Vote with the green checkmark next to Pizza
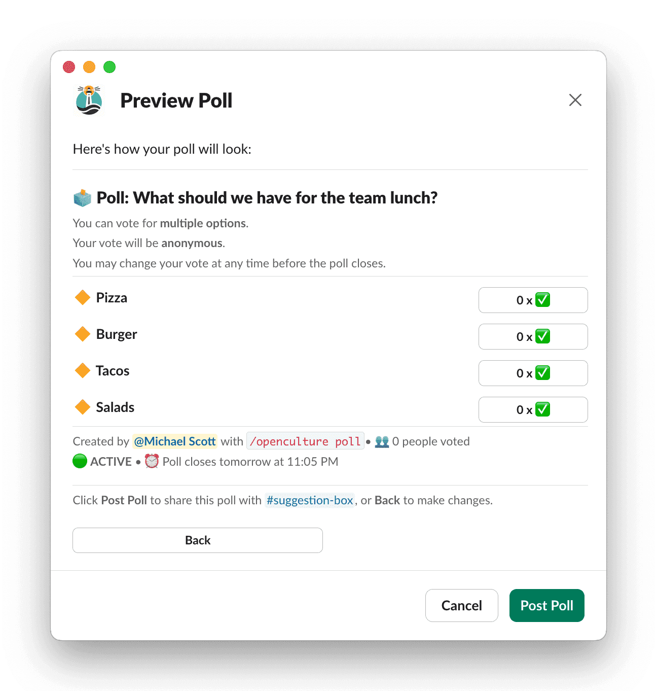 (543, 300)
